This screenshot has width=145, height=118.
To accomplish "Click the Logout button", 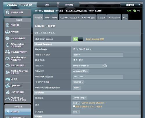I will (x=47, y=5).
